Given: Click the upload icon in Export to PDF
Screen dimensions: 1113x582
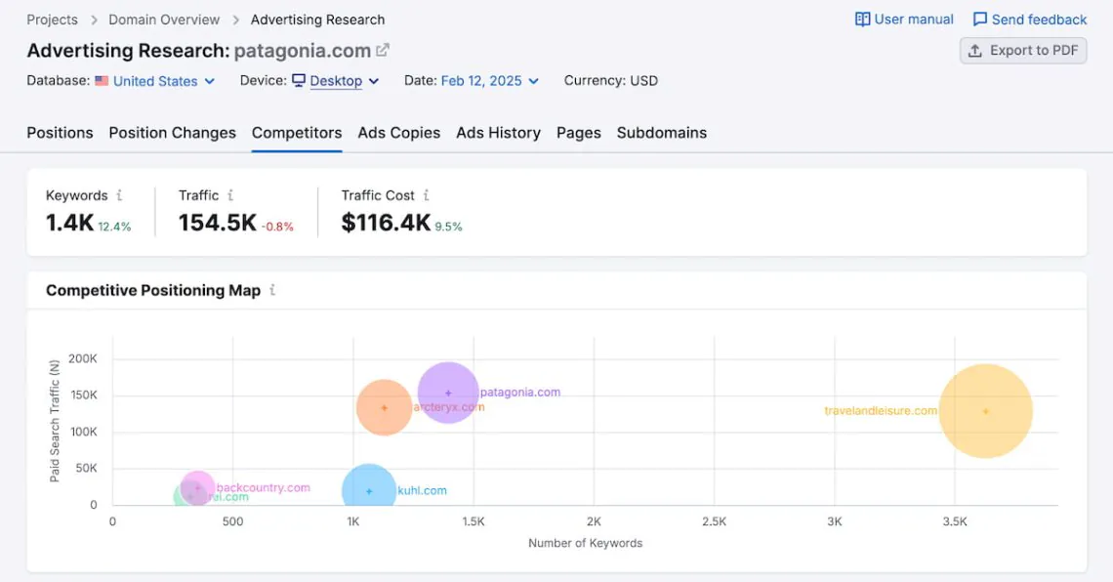Looking at the screenshot, I should click(975, 51).
